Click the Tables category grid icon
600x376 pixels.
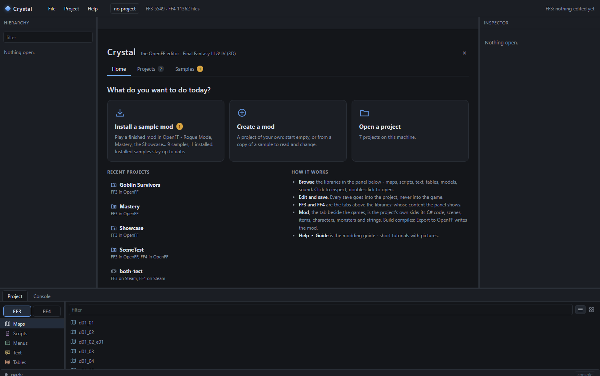coord(8,362)
